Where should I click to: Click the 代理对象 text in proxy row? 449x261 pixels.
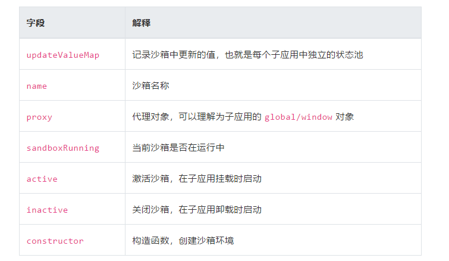coord(151,117)
